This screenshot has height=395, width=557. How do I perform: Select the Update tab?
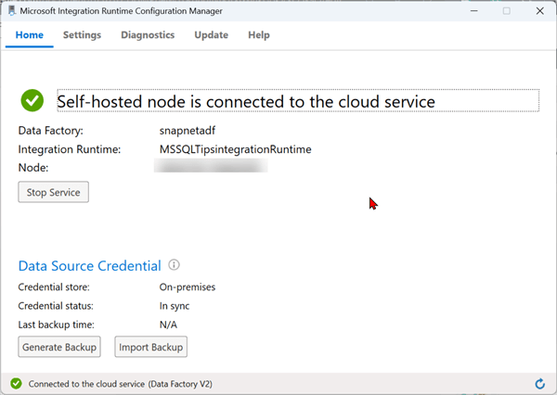click(212, 35)
